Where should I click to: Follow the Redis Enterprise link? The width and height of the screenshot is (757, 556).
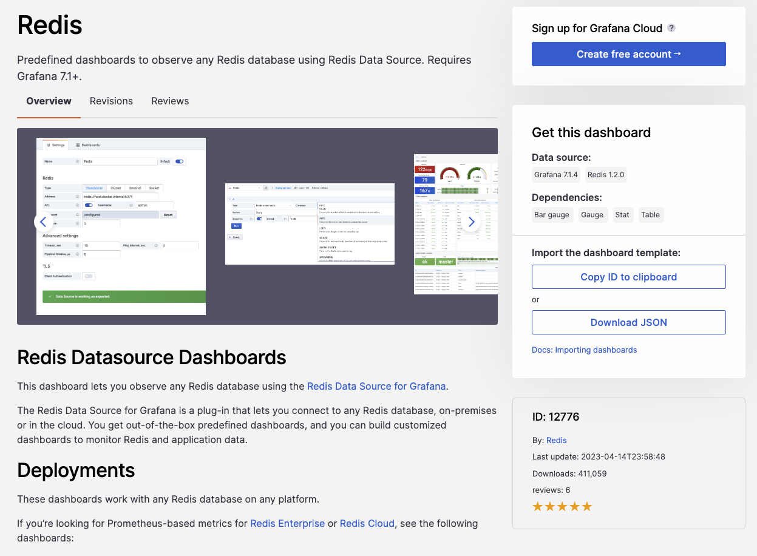(x=287, y=523)
